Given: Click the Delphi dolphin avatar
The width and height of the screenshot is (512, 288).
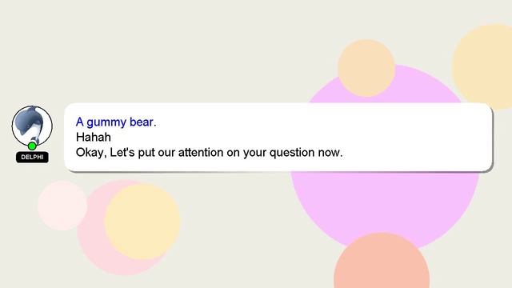Looking at the screenshot, I should click(x=32, y=126).
